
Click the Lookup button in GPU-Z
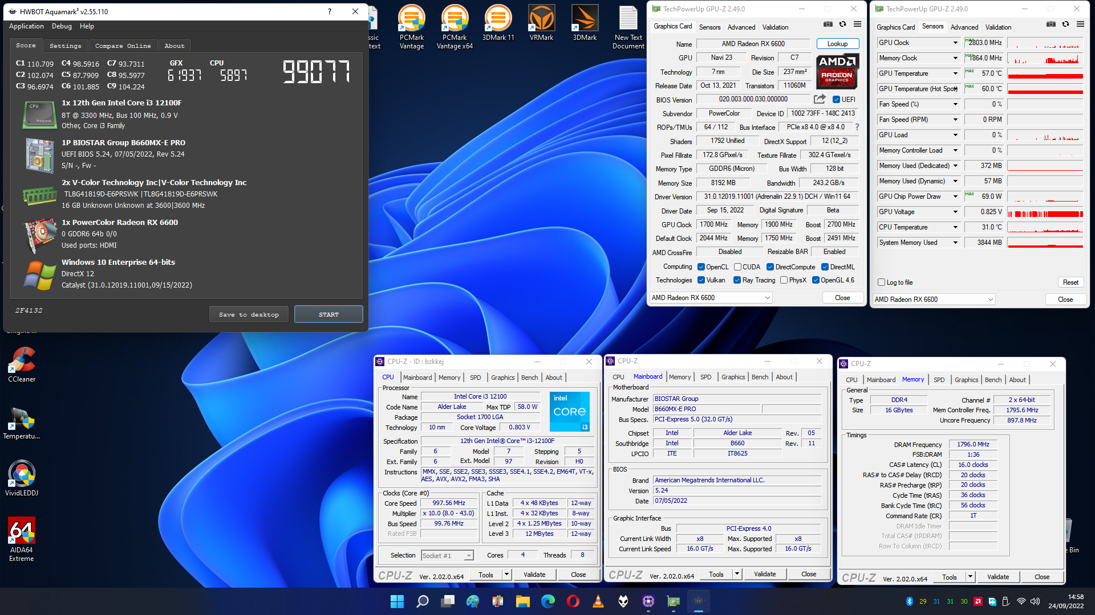tap(837, 44)
